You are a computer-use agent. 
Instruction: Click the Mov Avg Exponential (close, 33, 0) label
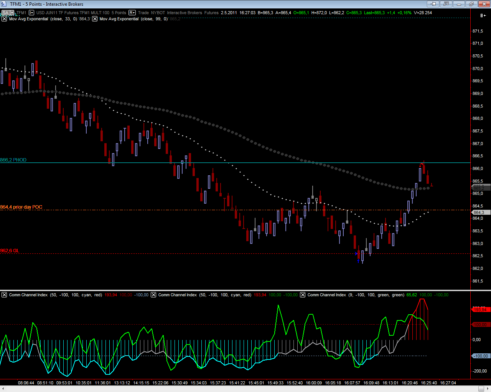tap(43, 19)
